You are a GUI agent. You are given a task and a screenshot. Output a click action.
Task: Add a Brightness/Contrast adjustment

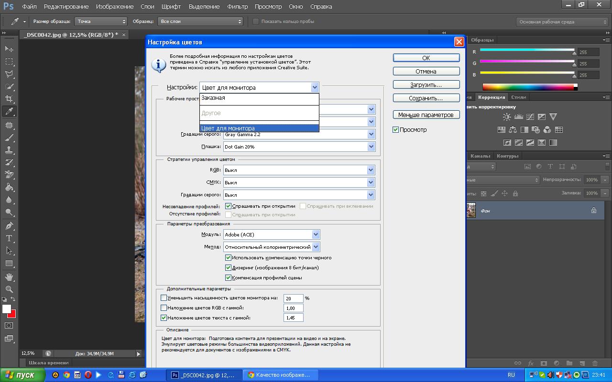tap(507, 117)
